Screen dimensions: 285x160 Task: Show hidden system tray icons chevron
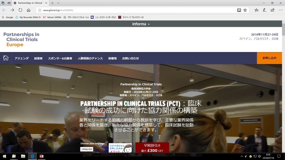[242, 156]
